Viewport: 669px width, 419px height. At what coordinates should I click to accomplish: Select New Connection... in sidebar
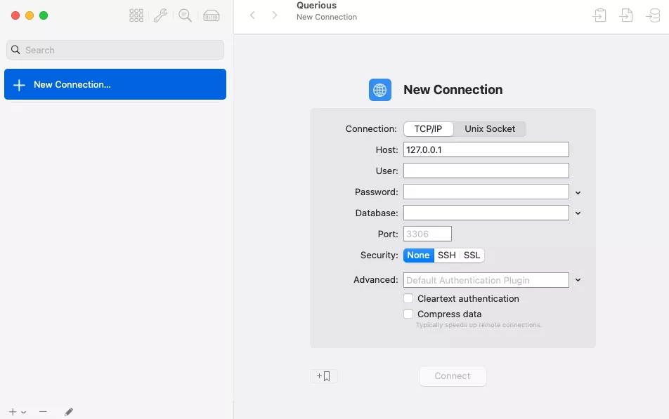[x=115, y=84]
